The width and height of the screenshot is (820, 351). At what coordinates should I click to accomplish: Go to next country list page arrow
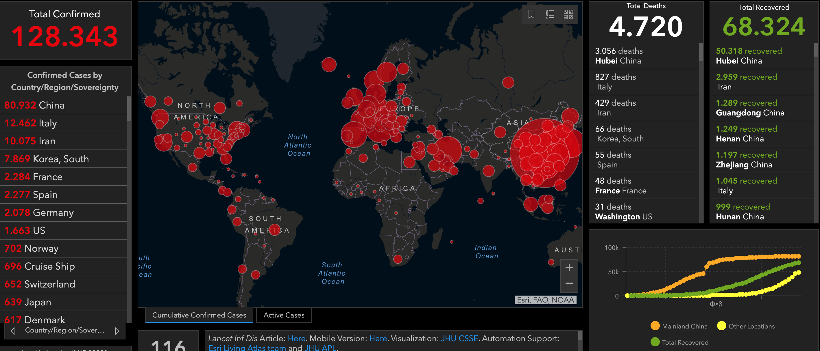(x=117, y=331)
